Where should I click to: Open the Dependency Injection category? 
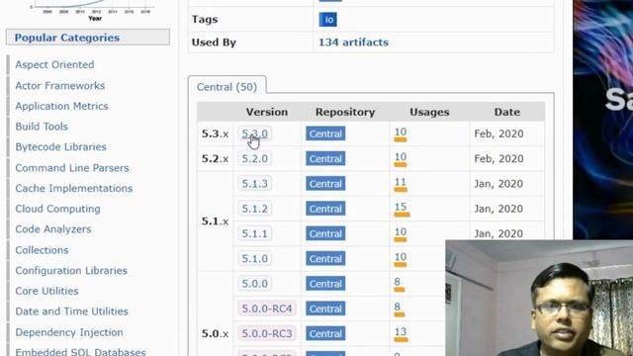pos(69,332)
